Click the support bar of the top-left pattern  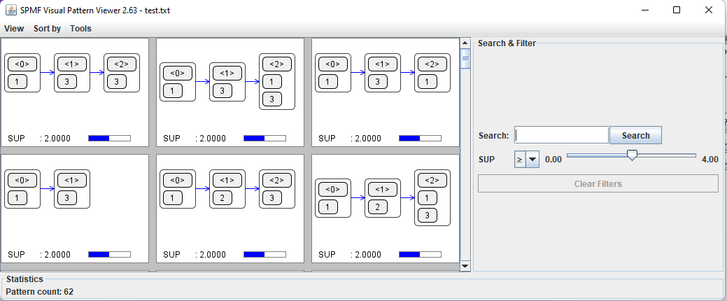pos(109,139)
